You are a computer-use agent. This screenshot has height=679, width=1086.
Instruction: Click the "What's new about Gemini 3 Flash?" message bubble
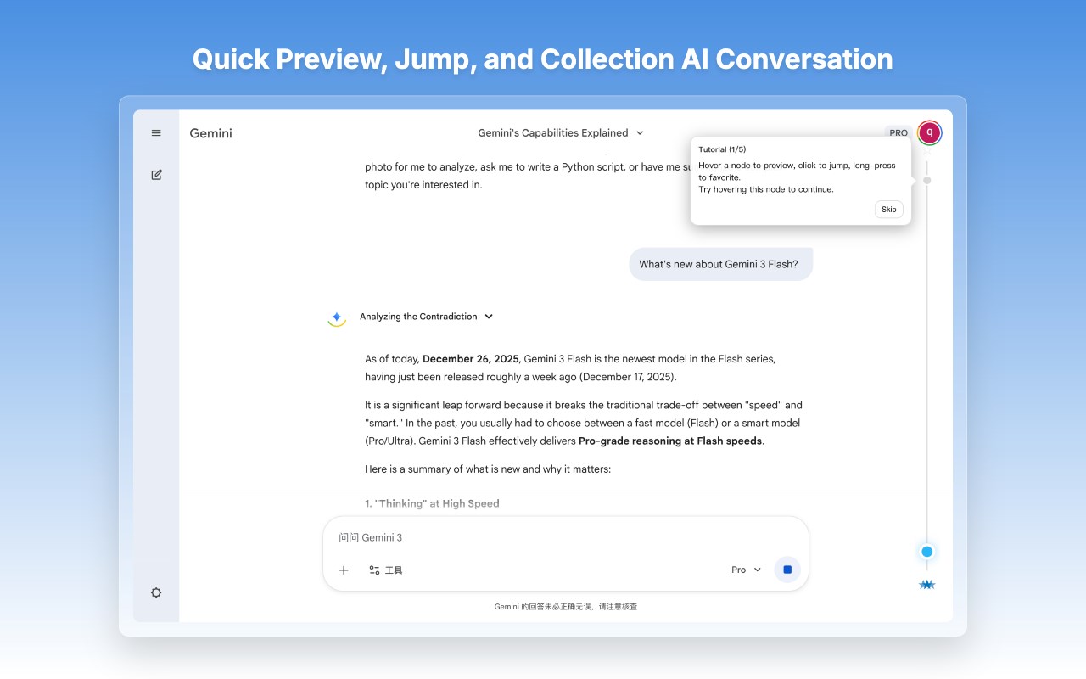(x=719, y=264)
